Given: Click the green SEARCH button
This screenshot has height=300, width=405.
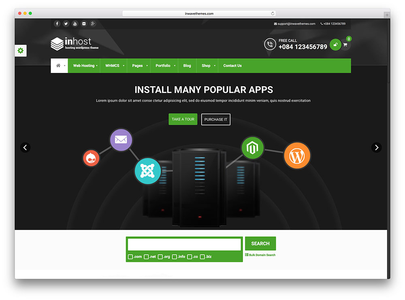Looking at the screenshot, I should (x=260, y=243).
